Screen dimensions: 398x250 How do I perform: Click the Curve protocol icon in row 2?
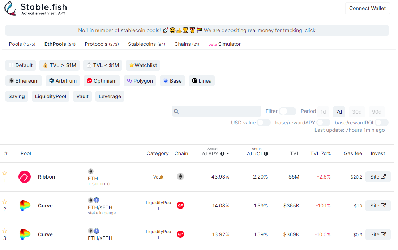tap(24, 206)
